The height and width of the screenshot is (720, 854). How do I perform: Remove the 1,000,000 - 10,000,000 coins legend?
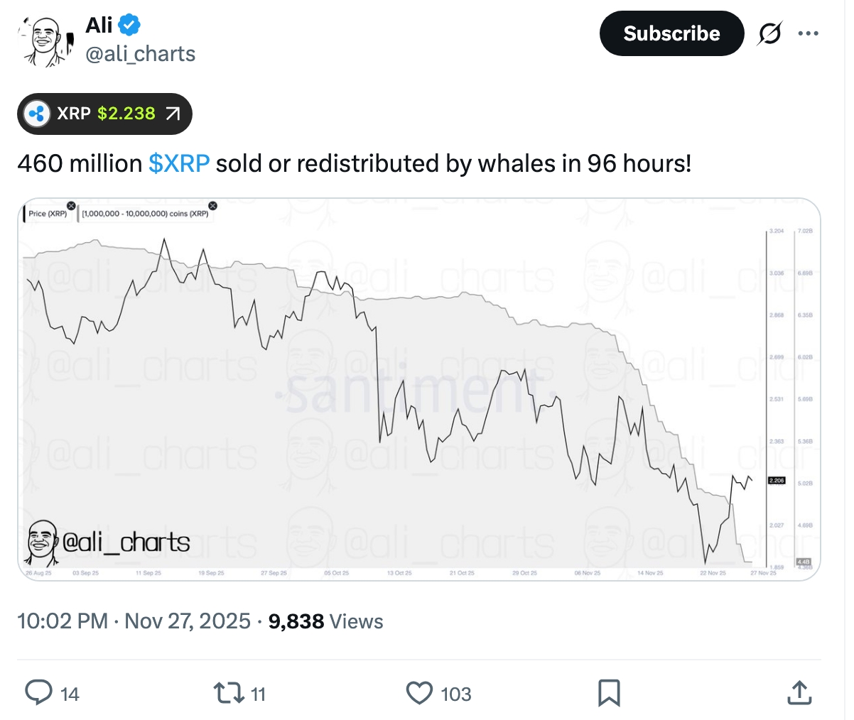coord(212,205)
